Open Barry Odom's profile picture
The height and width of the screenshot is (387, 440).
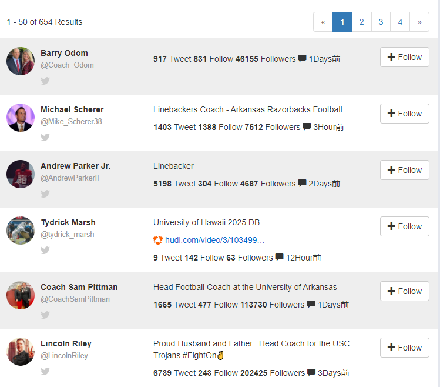(x=21, y=61)
